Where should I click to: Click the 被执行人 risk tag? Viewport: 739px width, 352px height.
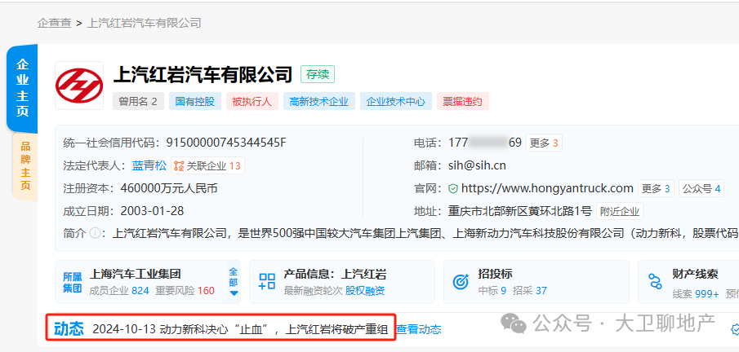click(252, 101)
